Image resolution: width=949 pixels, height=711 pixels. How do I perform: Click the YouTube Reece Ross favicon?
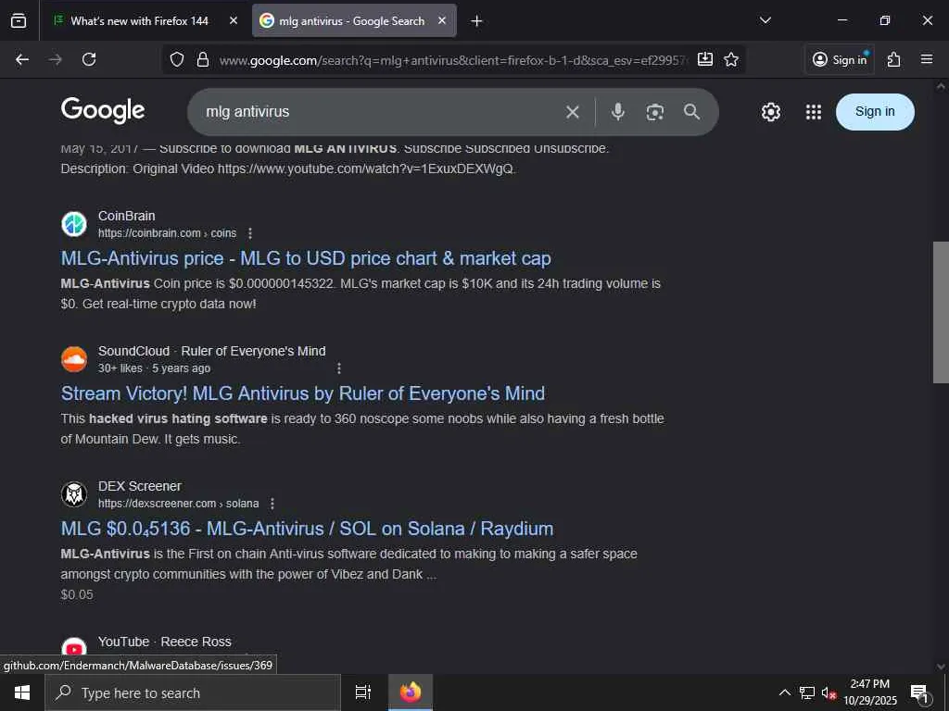coord(74,648)
